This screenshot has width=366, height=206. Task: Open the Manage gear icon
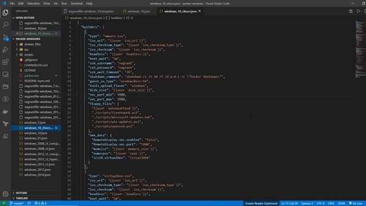click(5, 194)
